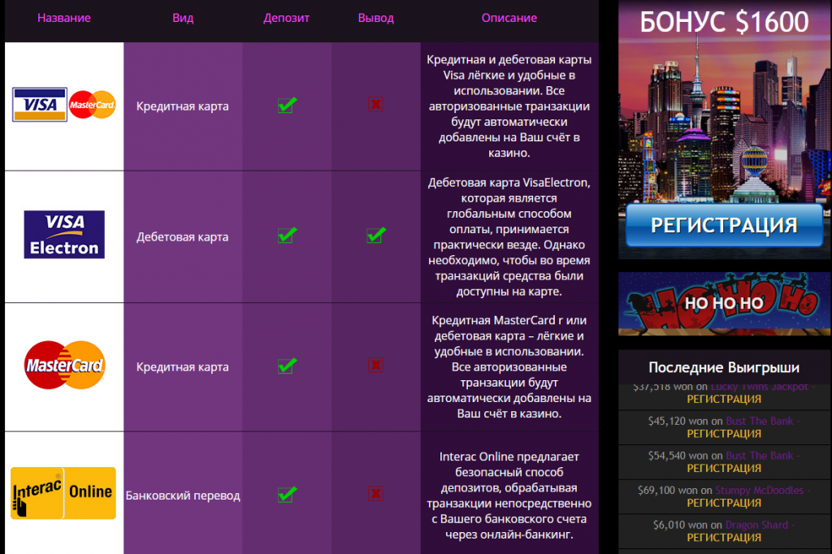Viewport: 832px width, 554px height.
Task: Click the Visa Electron logo
Action: (x=64, y=235)
